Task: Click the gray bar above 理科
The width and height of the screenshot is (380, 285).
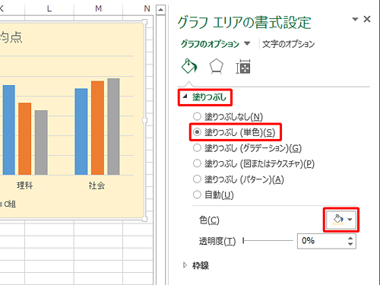Action: coord(41,143)
